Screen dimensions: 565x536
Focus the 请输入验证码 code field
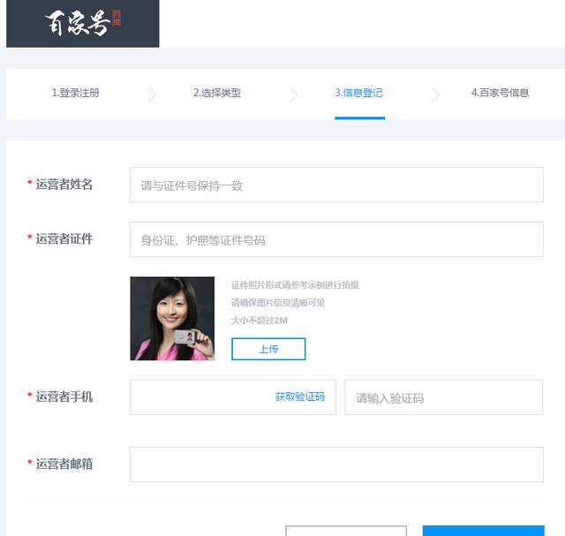pyautogui.click(x=443, y=397)
